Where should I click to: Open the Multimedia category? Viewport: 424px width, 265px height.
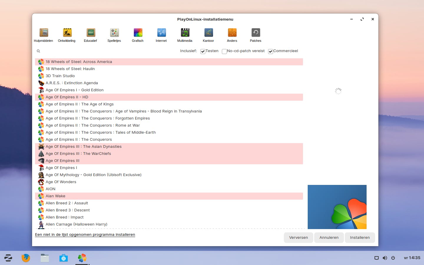coord(185,35)
